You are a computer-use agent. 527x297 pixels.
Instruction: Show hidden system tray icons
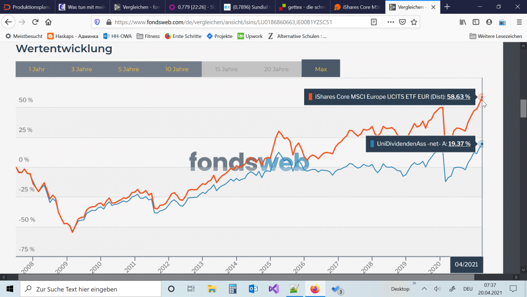[424, 289]
